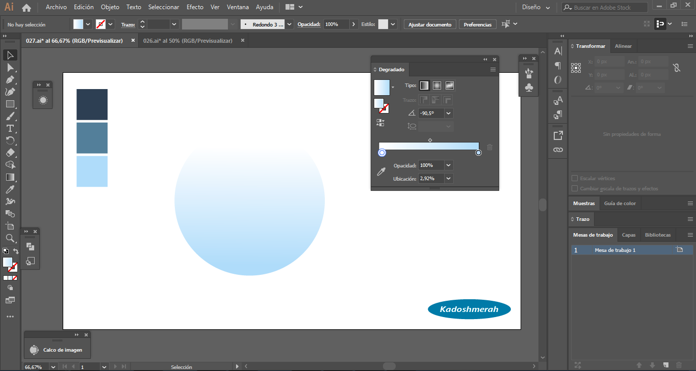Open the Efecto menu
Image resolution: width=696 pixels, height=371 pixels.
tap(195, 8)
